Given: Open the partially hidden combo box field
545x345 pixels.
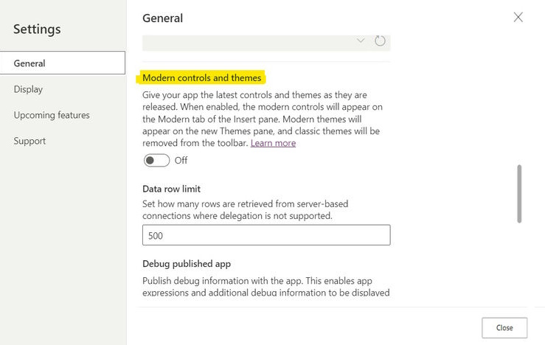Looking at the screenshot, I should [x=251, y=42].
